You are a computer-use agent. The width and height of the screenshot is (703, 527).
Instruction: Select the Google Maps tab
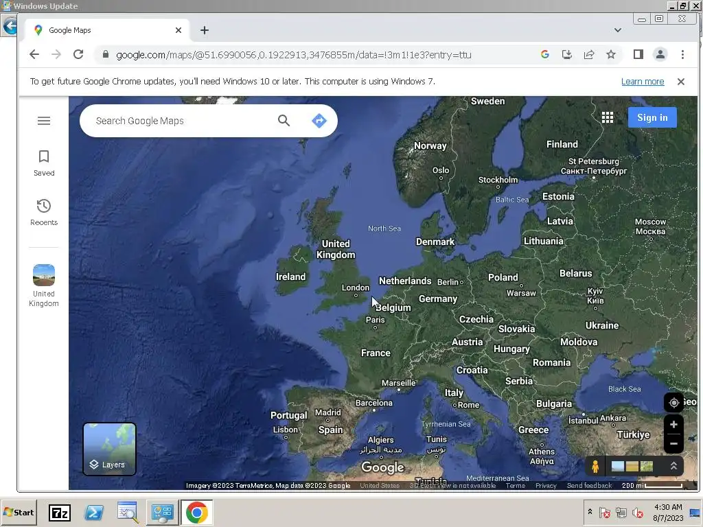pos(106,30)
